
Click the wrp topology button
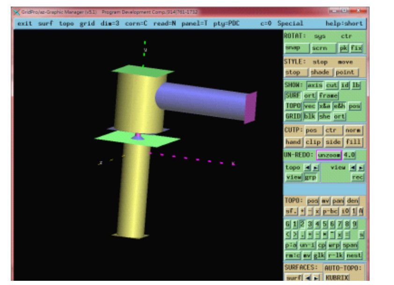(x=334, y=245)
